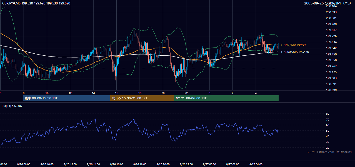
Task: Click hour tick 22 on main chart axis
Action: click(x=186, y=93)
